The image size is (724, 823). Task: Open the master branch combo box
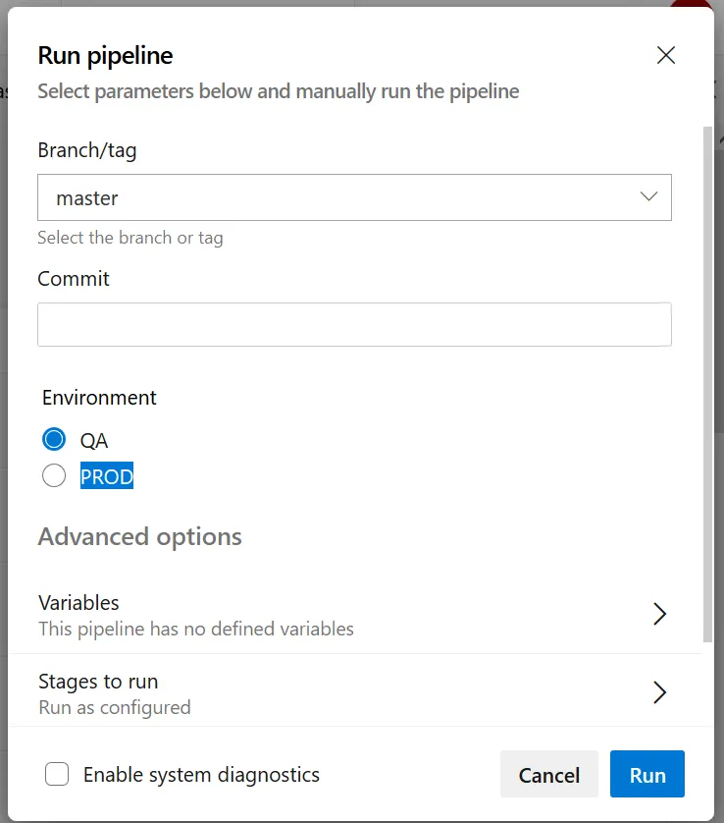(x=334, y=197)
